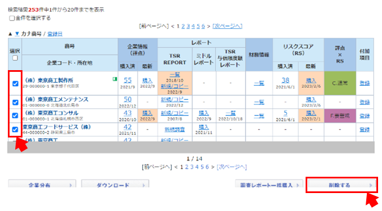Go to page 2 above the table
Image resolution: width=382 pixels, height=211 pixels.
pyautogui.click(x=183, y=26)
